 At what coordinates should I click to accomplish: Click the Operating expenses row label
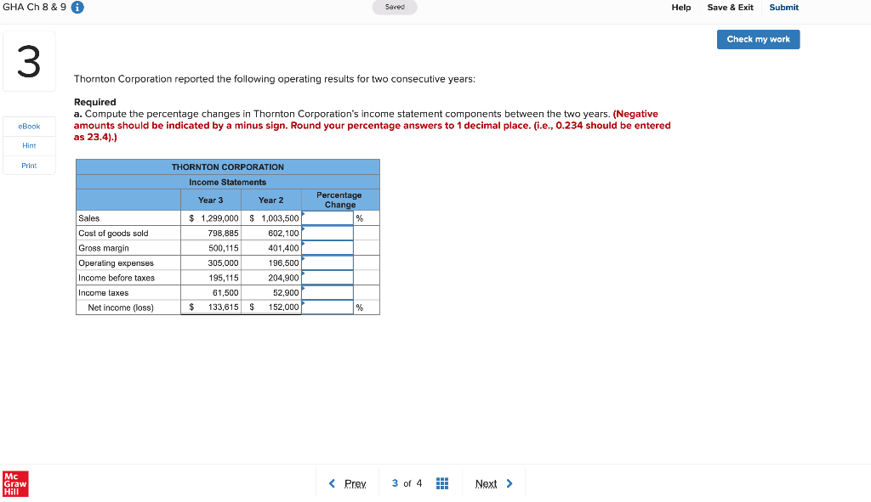(x=116, y=263)
